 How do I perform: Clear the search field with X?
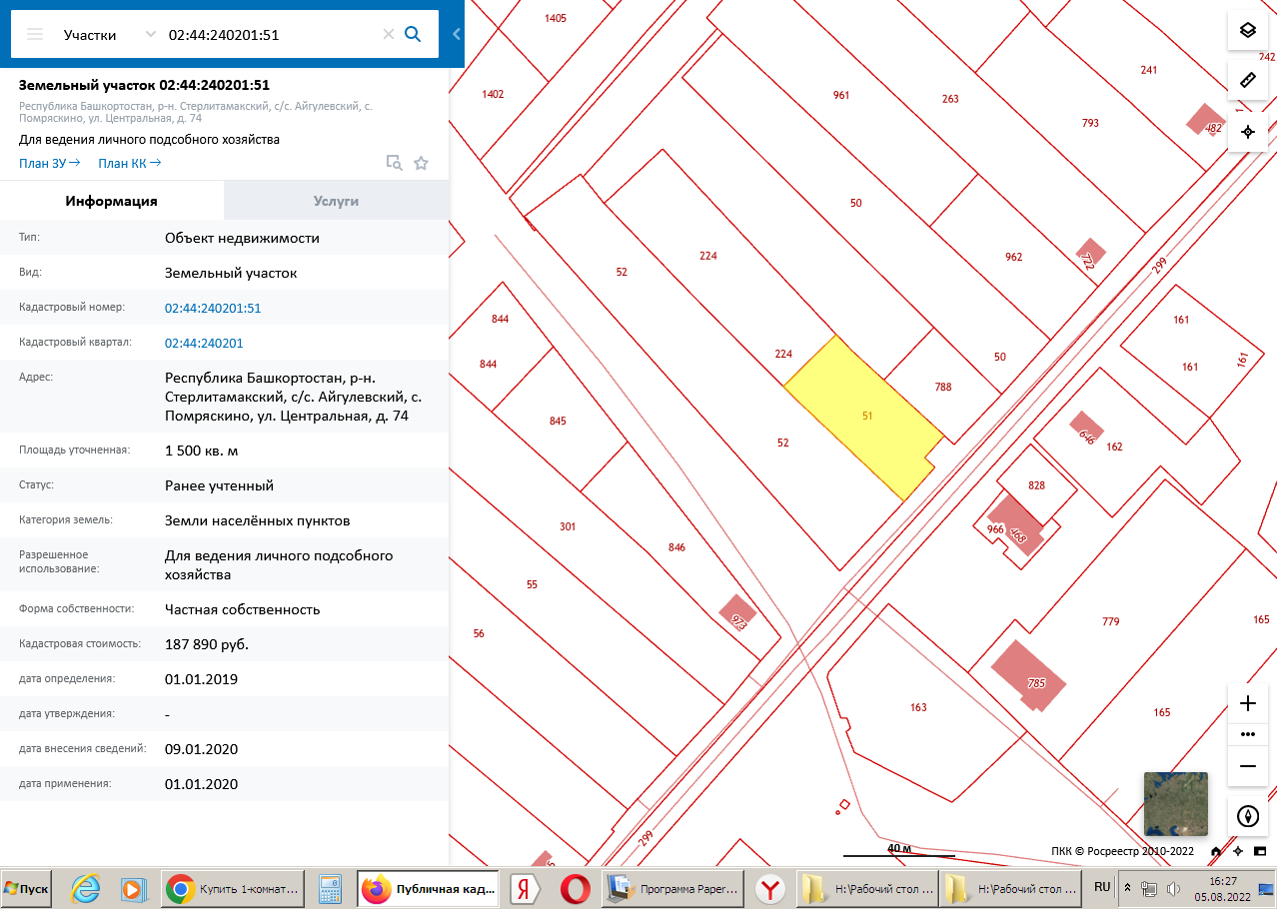click(389, 34)
